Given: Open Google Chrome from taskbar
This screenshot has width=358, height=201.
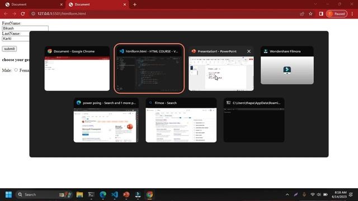Looking at the screenshot, I should coord(149,194).
